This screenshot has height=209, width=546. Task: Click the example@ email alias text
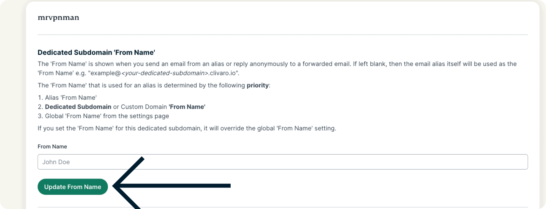point(105,74)
